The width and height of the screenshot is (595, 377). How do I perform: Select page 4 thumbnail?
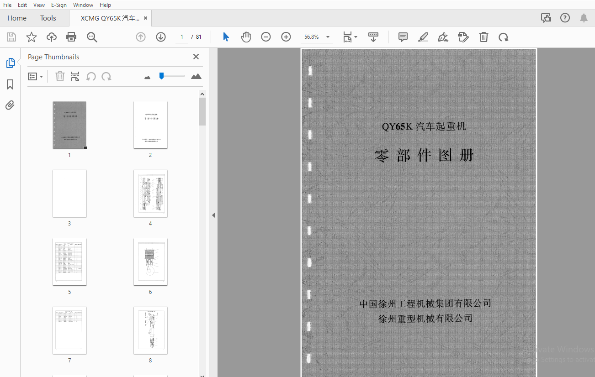(150, 194)
